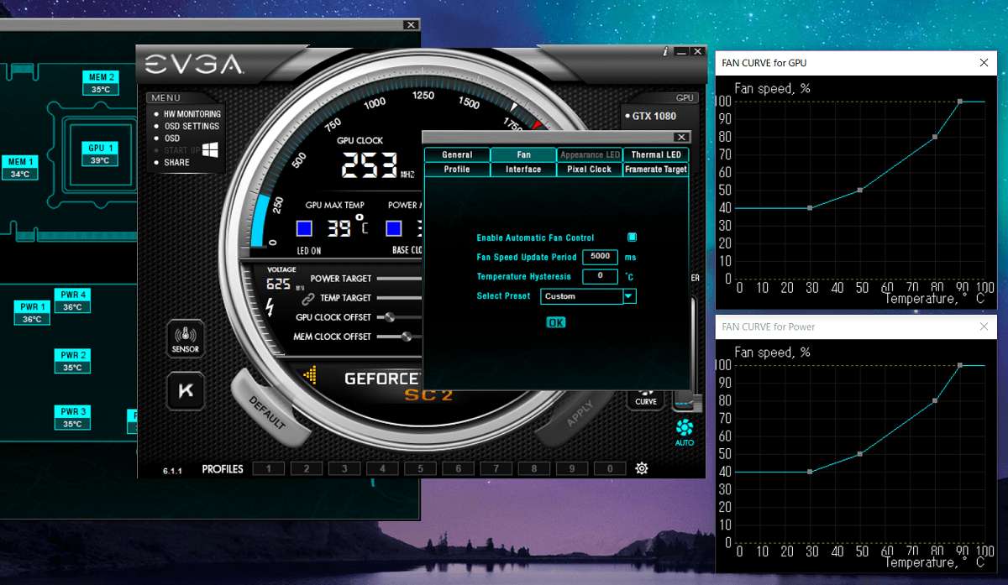Click the MEM CLOCK OFFSET slider handle
Viewport: 1008px width, 585px height.
(x=407, y=337)
